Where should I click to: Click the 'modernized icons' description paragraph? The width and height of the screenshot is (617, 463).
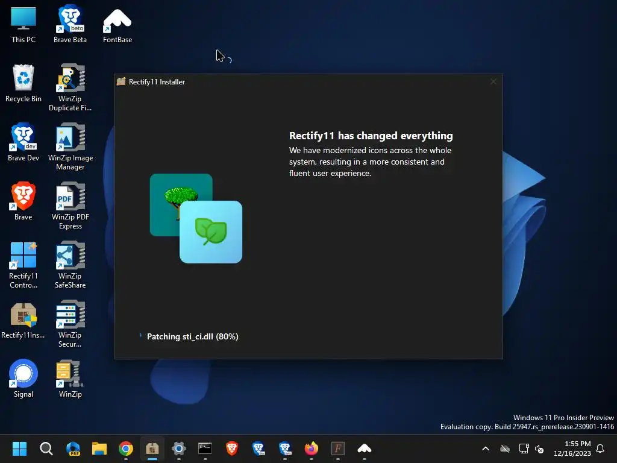pos(370,162)
